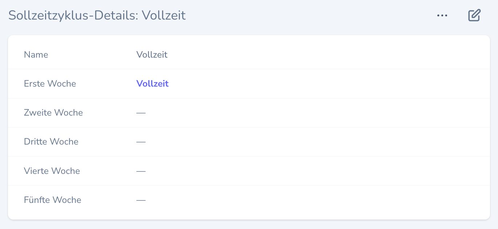498x229 pixels.
Task: Click the empty dash value for Fünfte Woche
Action: pos(141,200)
